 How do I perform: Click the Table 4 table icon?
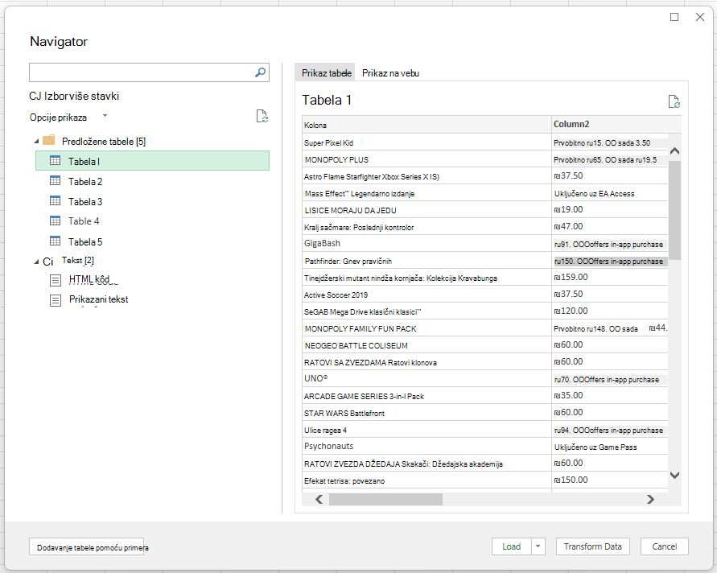(55, 221)
